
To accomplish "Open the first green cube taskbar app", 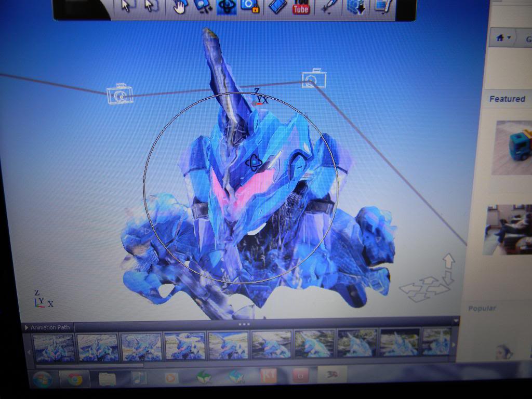I will [204, 377].
